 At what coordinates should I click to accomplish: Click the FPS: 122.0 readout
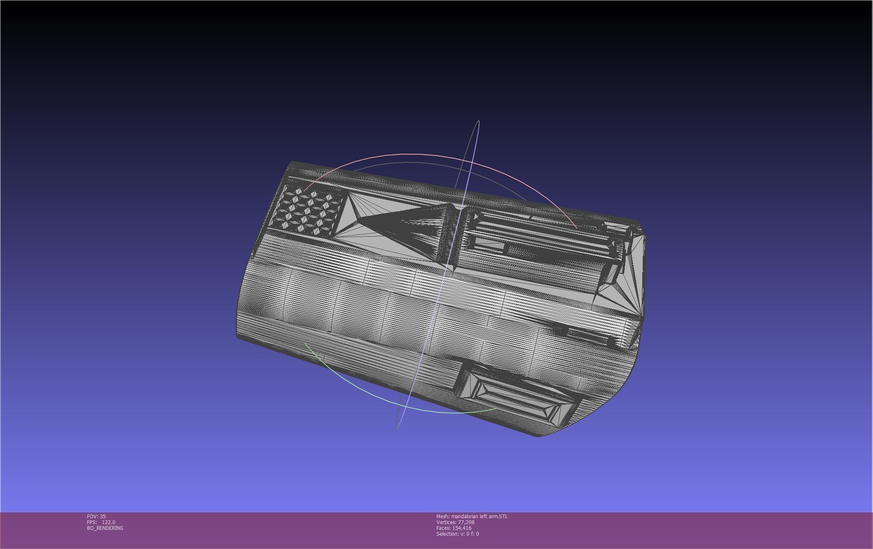(x=101, y=522)
